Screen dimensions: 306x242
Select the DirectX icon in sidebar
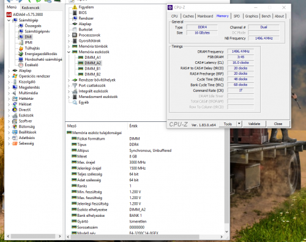[x=15, y=110]
